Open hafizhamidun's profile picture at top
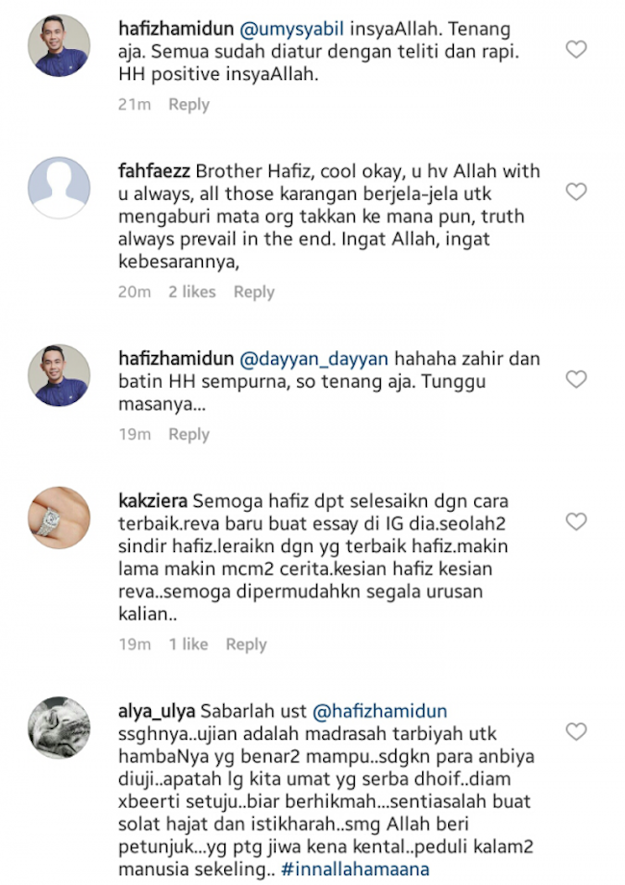 click(x=60, y=46)
